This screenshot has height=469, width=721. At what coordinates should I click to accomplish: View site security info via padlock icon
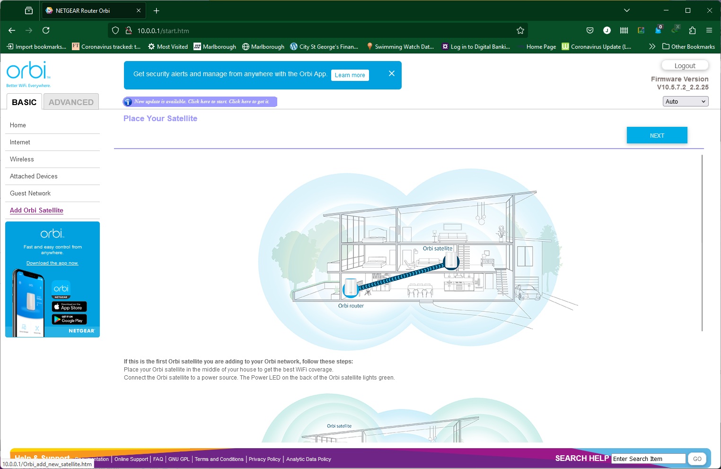coord(128,30)
